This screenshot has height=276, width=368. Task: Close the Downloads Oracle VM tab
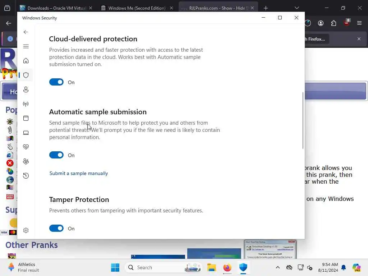click(91, 8)
